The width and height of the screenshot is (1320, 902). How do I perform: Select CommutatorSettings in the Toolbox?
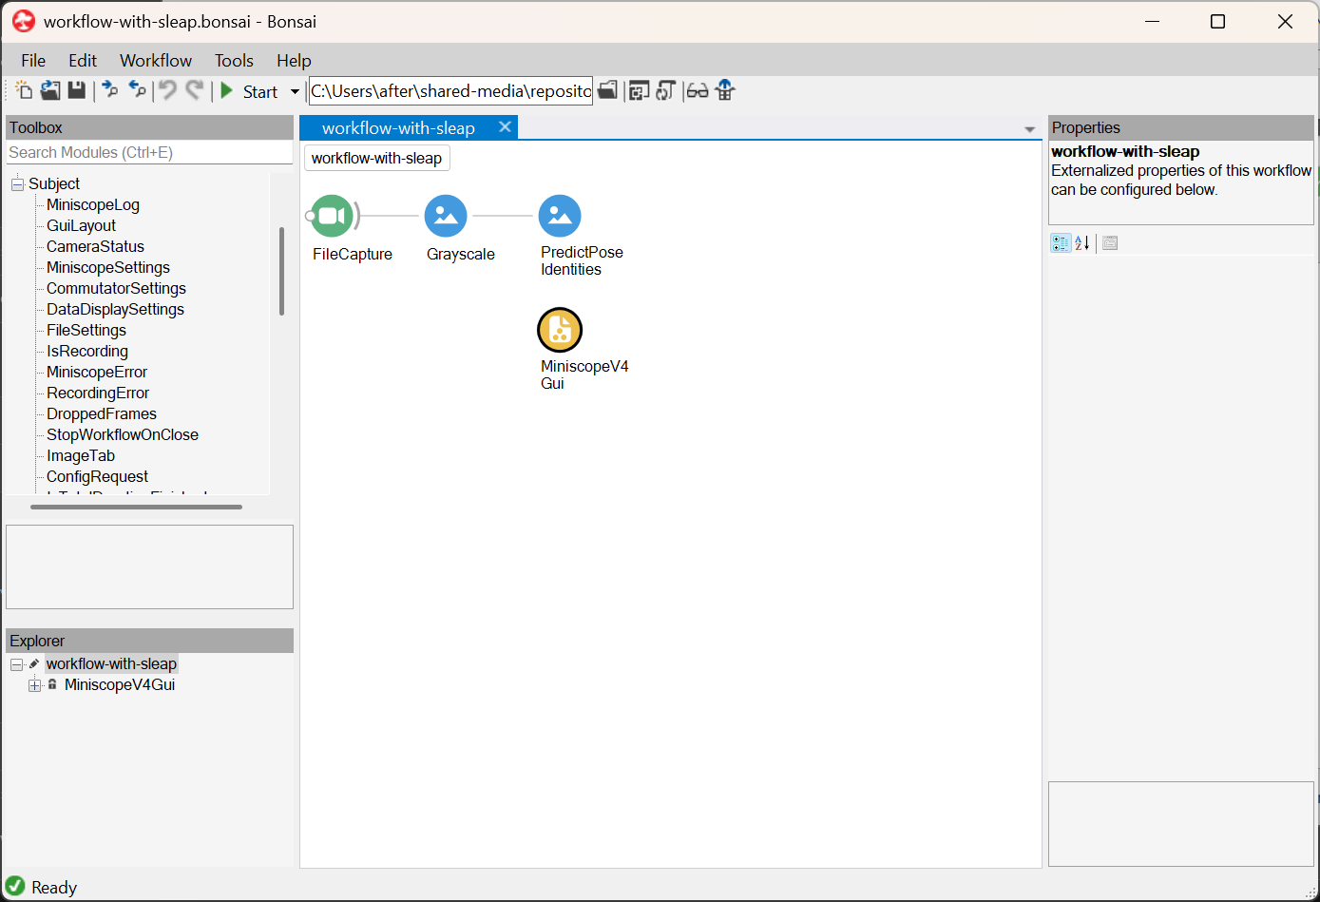[x=117, y=289]
